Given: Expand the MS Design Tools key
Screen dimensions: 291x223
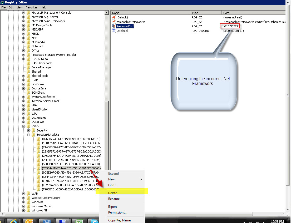Looking at the screenshot, I should (23, 26).
